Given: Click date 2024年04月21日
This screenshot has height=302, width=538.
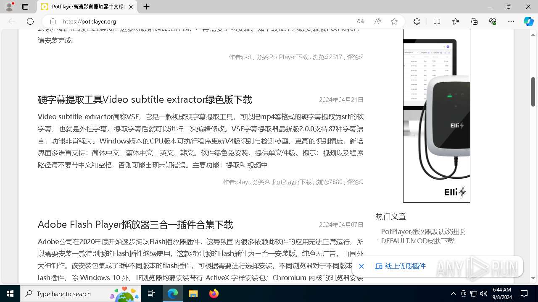Looking at the screenshot, I should point(341,100).
